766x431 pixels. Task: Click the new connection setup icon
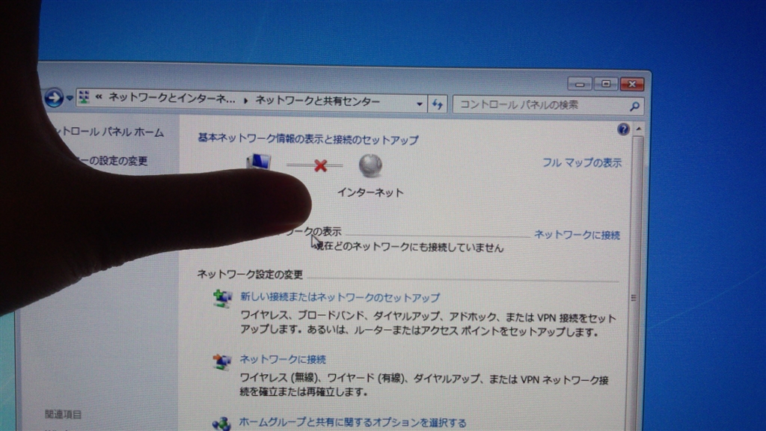pos(223,298)
